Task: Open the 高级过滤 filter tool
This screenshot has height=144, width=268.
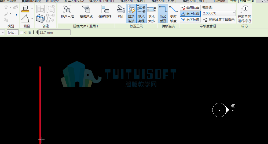Action: click(x=86, y=12)
